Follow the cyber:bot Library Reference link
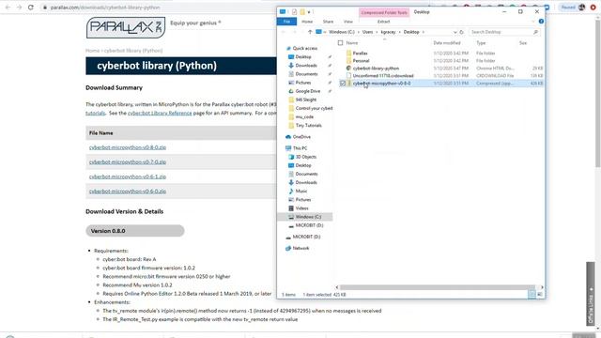601x338 pixels. tap(160, 113)
